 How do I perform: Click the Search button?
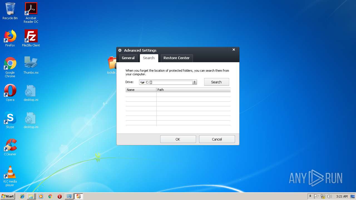point(217,82)
